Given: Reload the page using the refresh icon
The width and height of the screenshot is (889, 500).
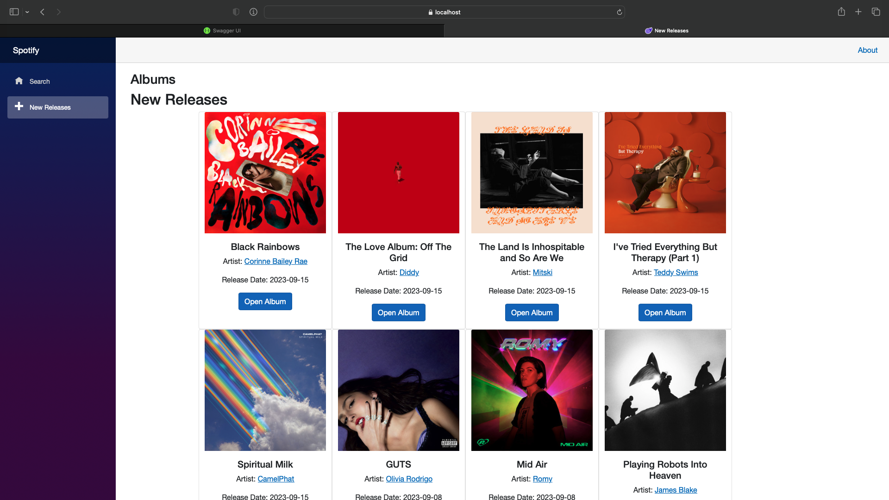Looking at the screenshot, I should click(619, 12).
